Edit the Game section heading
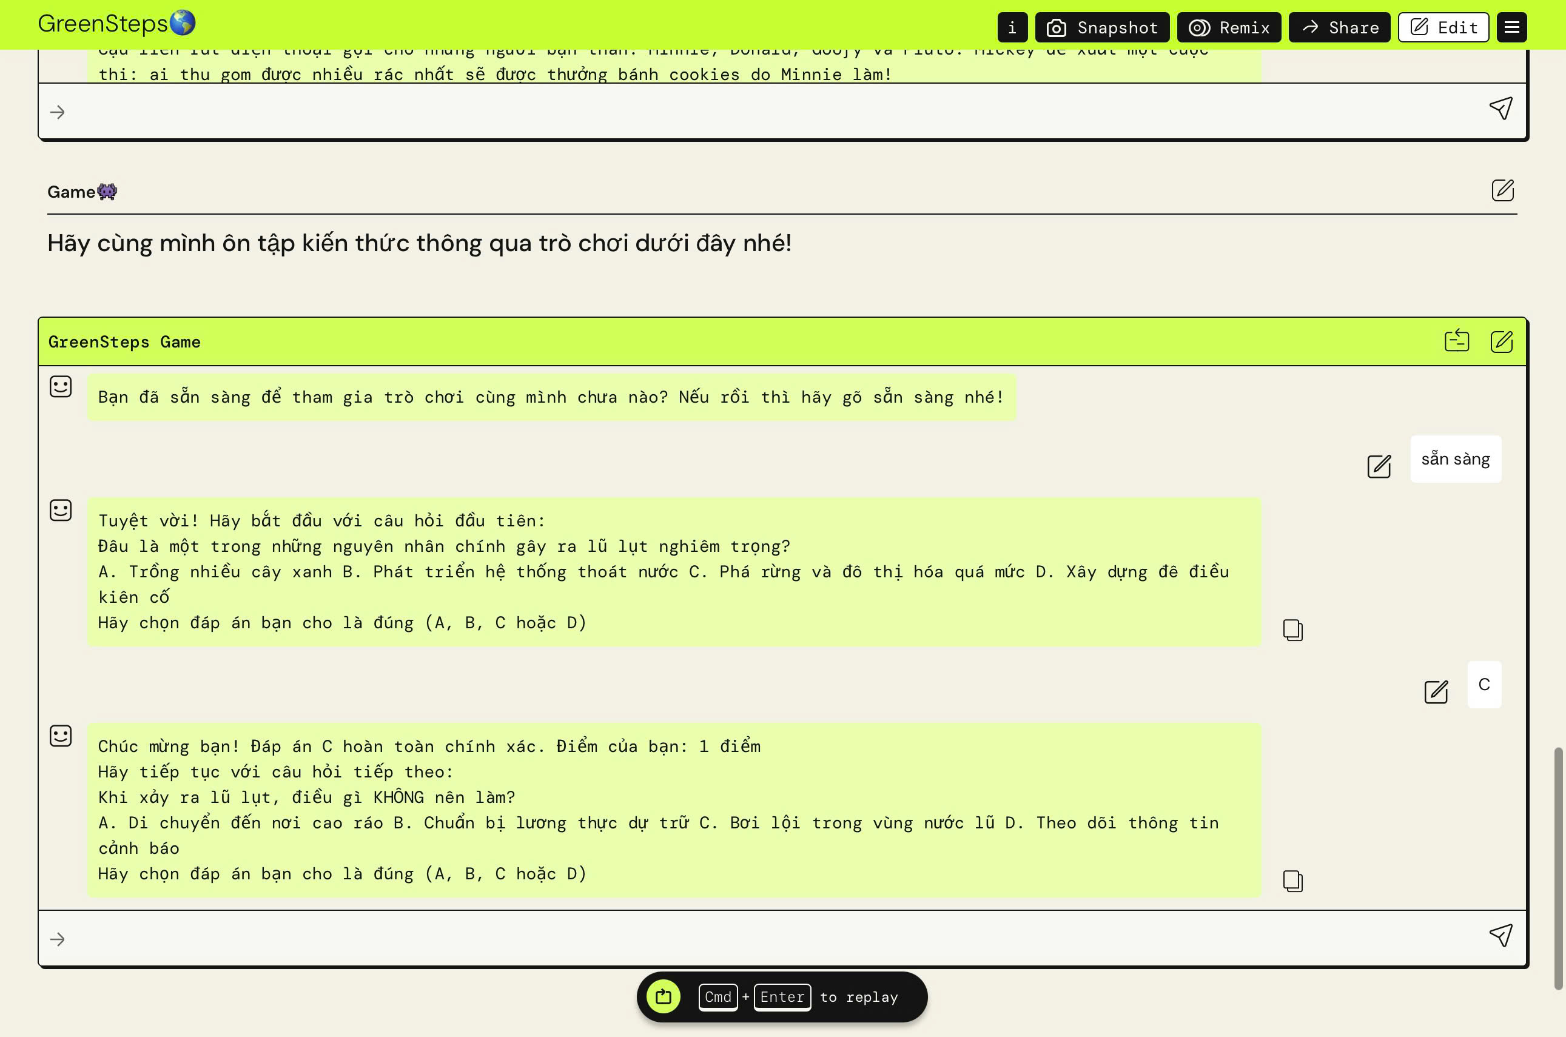 pos(1502,190)
